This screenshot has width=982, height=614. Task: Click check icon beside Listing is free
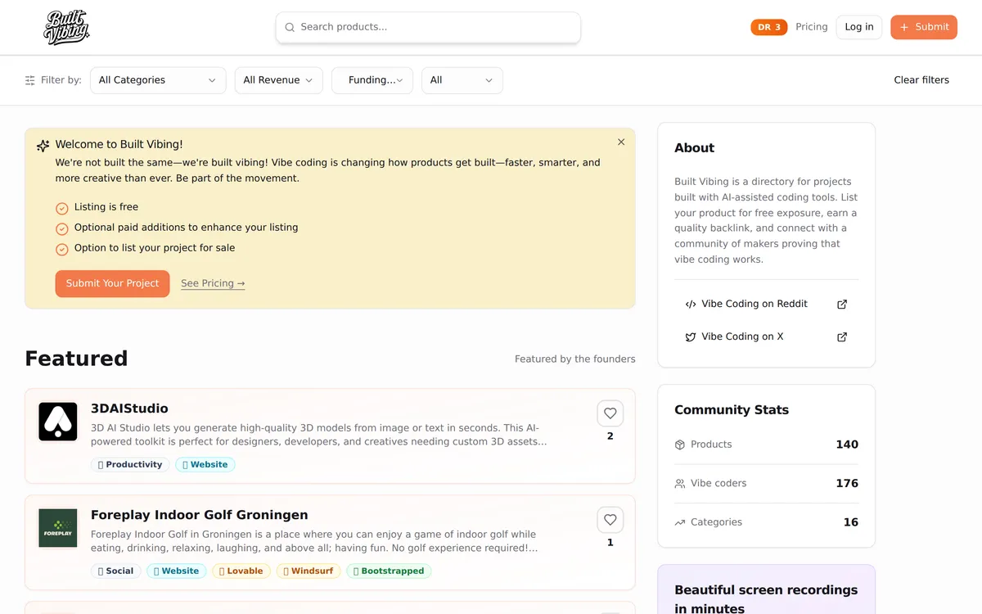(62, 208)
